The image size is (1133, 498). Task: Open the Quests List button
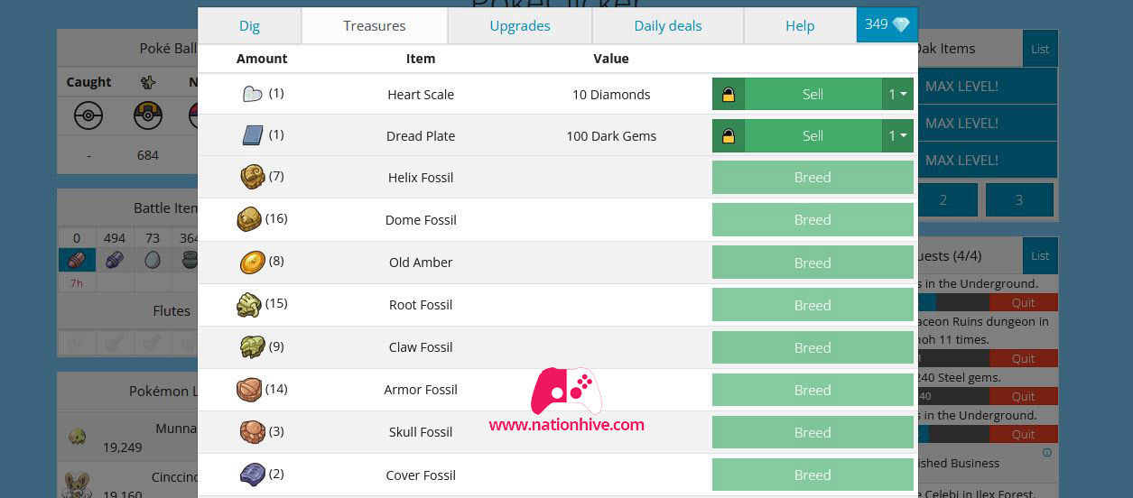click(x=1040, y=255)
